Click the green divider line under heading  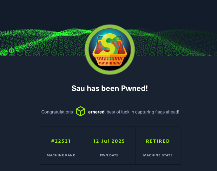[110, 96]
